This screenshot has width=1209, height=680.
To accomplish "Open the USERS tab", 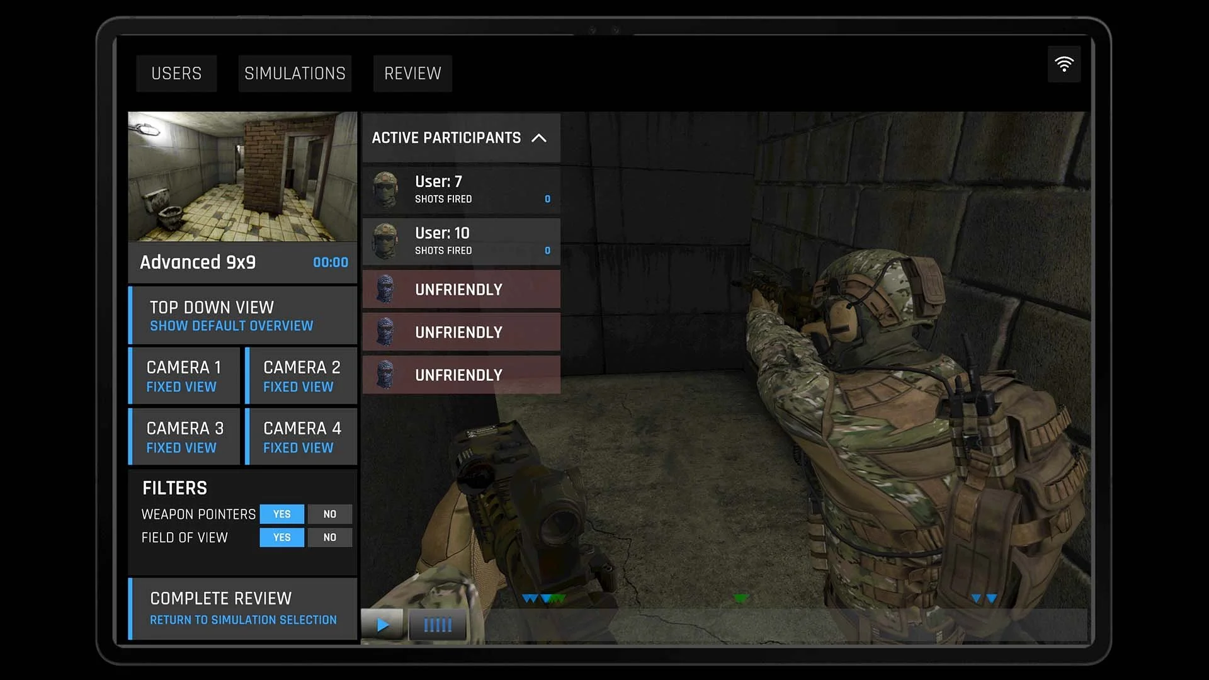I will click(x=176, y=73).
